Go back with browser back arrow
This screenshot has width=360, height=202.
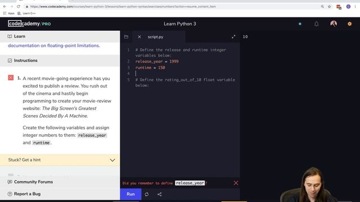pyautogui.click(x=4, y=7)
